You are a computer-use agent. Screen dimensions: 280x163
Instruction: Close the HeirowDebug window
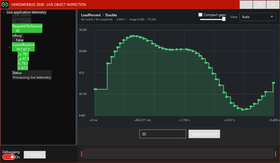(273, 5)
